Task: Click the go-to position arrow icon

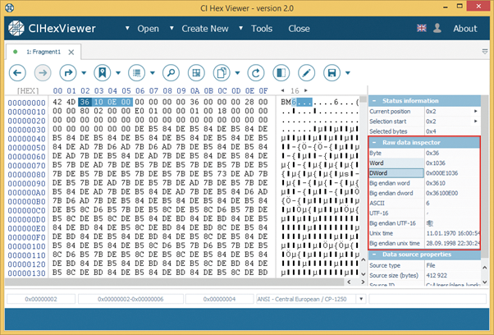Action: tap(68, 73)
